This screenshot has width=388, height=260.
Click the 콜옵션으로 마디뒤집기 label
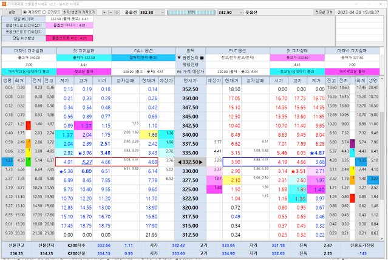point(24,26)
